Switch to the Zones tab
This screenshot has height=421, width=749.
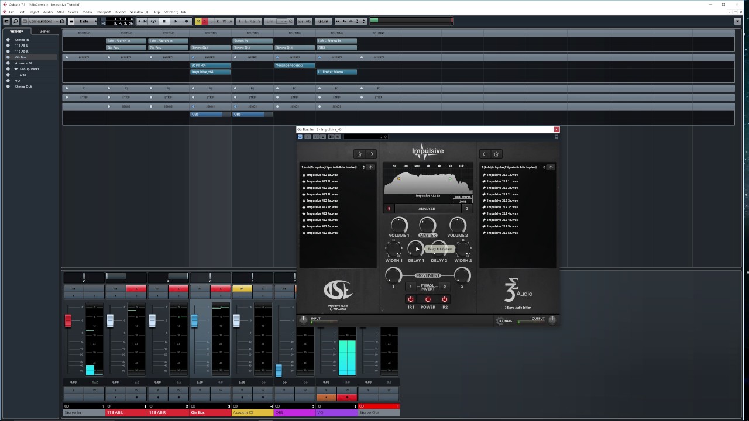[45, 31]
